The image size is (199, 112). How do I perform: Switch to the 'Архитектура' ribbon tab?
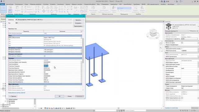coord(10,4)
